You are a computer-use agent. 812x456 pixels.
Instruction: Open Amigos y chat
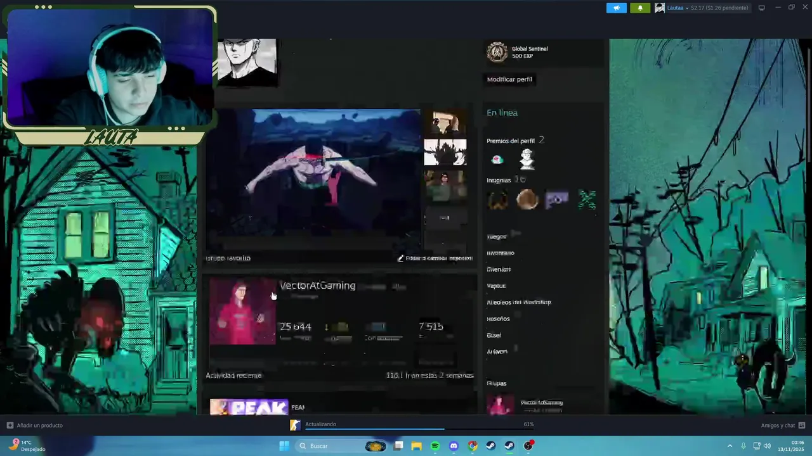778,425
